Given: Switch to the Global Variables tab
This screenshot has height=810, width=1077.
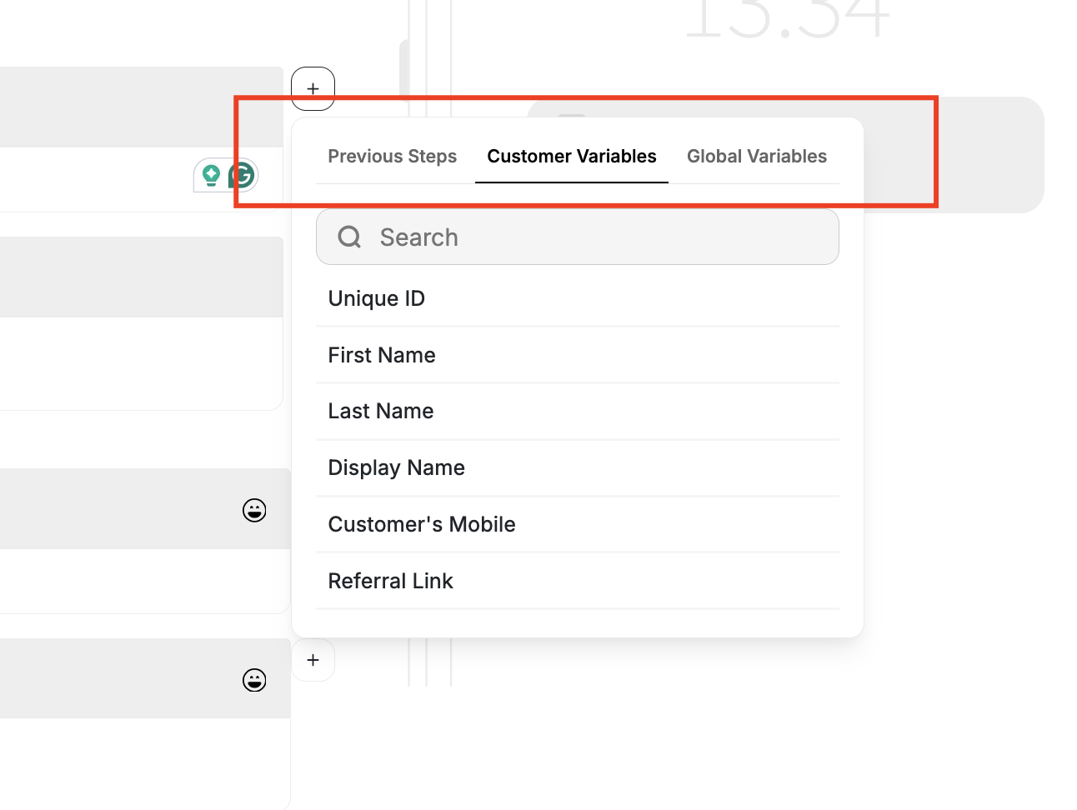Looking at the screenshot, I should [757, 156].
